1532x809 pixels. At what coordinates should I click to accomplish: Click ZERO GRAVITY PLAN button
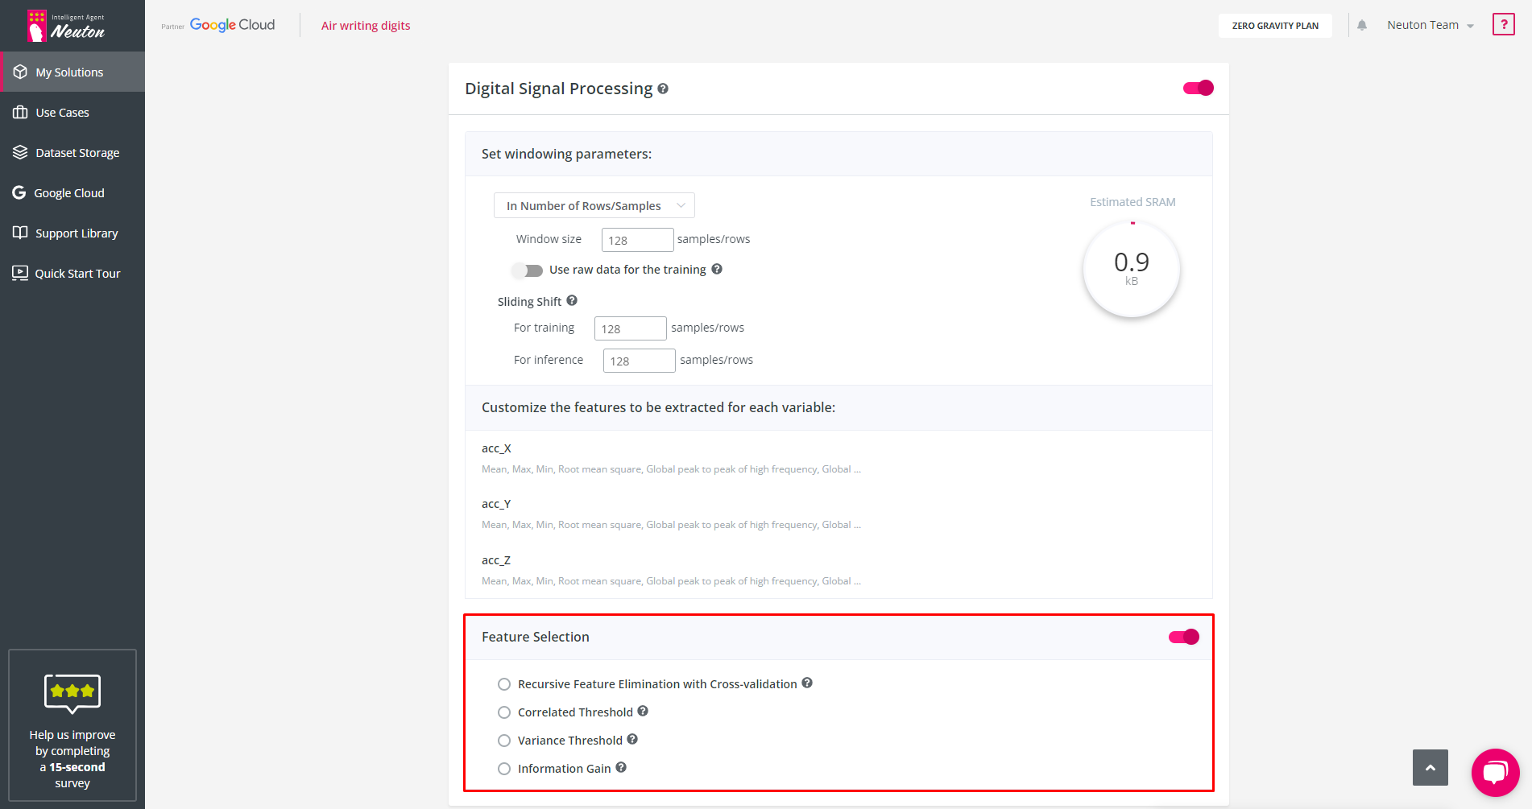[x=1275, y=26]
